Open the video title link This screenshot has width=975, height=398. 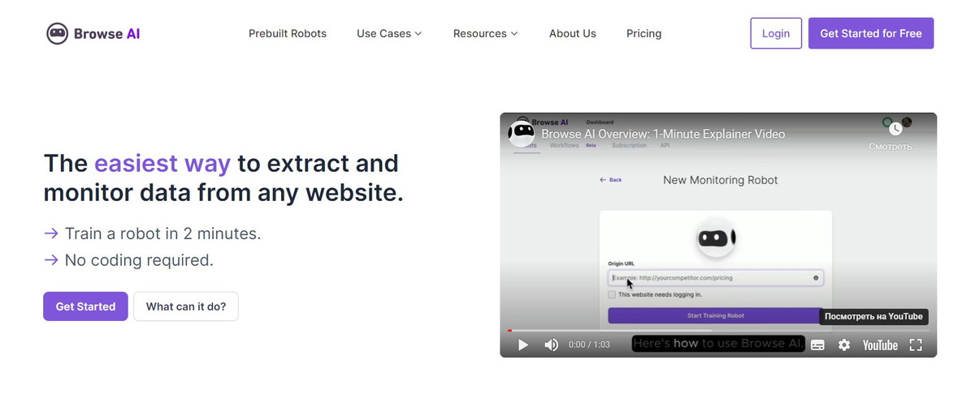pyautogui.click(x=663, y=134)
